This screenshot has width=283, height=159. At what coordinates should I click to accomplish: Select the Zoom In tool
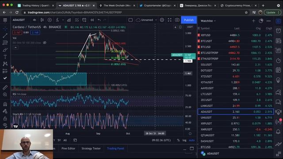click(x=5, y=95)
